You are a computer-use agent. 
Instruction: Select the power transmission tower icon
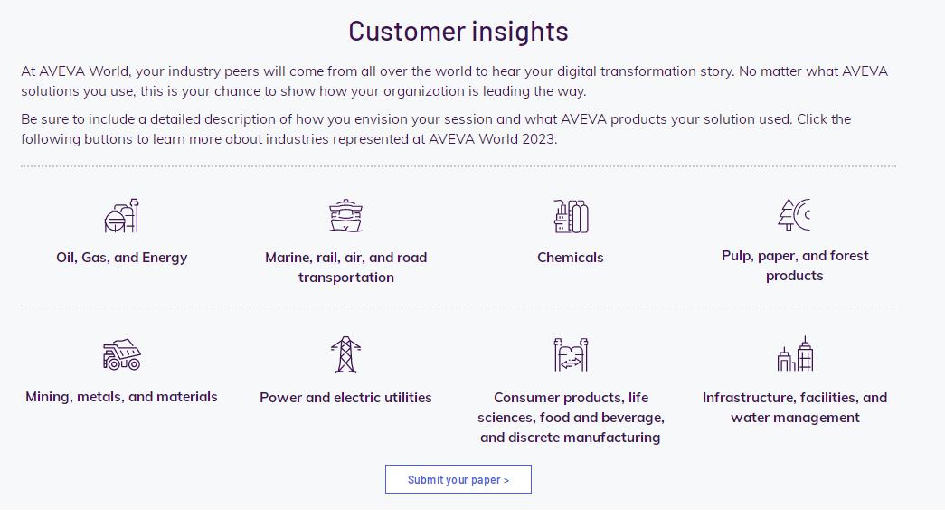(x=346, y=354)
